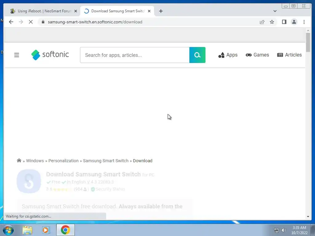The height and width of the screenshot is (236, 315).
Task: Open the Windows Start menu
Action: tap(8, 230)
